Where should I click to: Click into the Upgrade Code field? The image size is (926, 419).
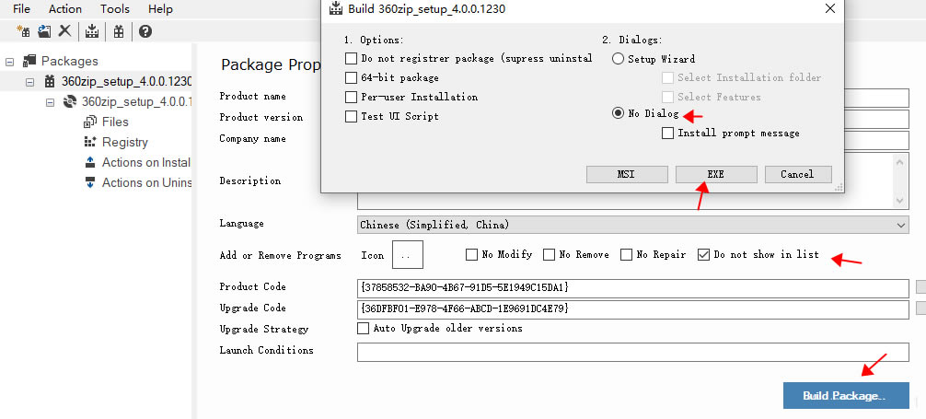click(632, 309)
